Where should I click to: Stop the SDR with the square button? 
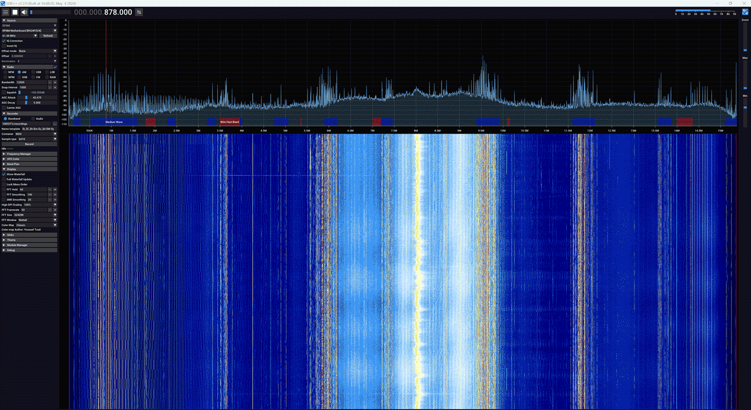pyautogui.click(x=15, y=12)
